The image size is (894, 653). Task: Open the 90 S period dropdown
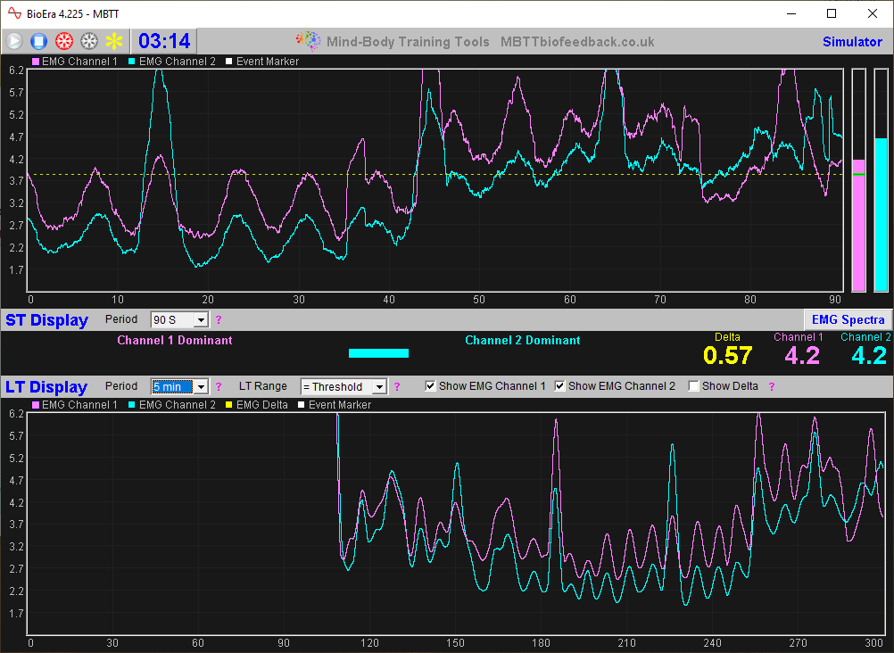200,319
